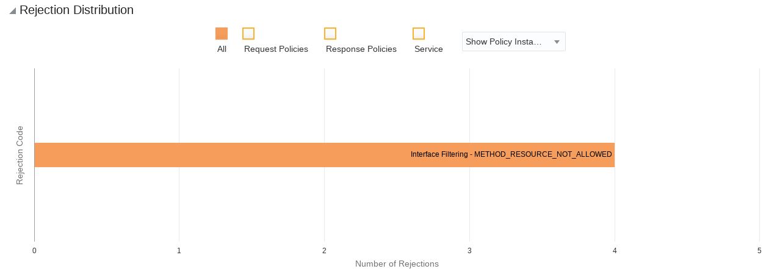
Task: Click the METHOD_RESOURCE_NOT_ALLOWED bar label
Action: coord(511,155)
